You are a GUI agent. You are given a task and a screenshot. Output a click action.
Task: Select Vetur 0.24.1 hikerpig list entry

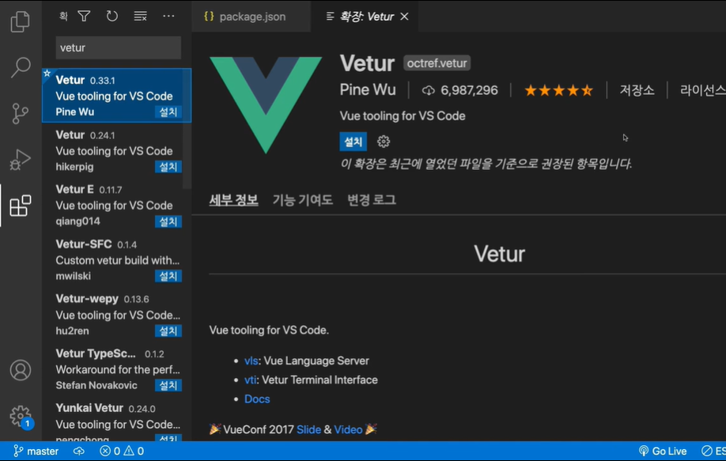point(116,151)
